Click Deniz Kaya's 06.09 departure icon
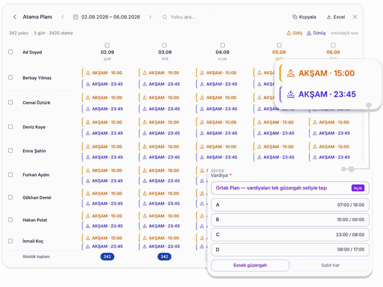383x287 pixels. [315, 122]
